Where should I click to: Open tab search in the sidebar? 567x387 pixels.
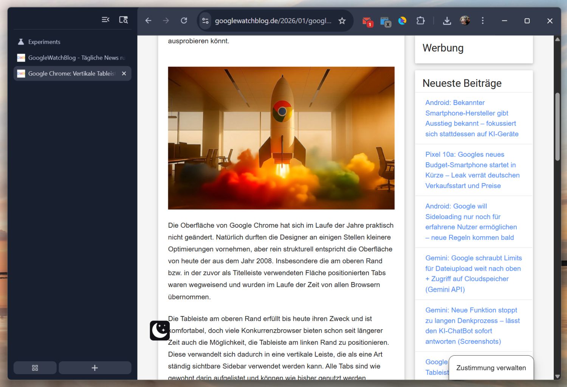pyautogui.click(x=123, y=19)
